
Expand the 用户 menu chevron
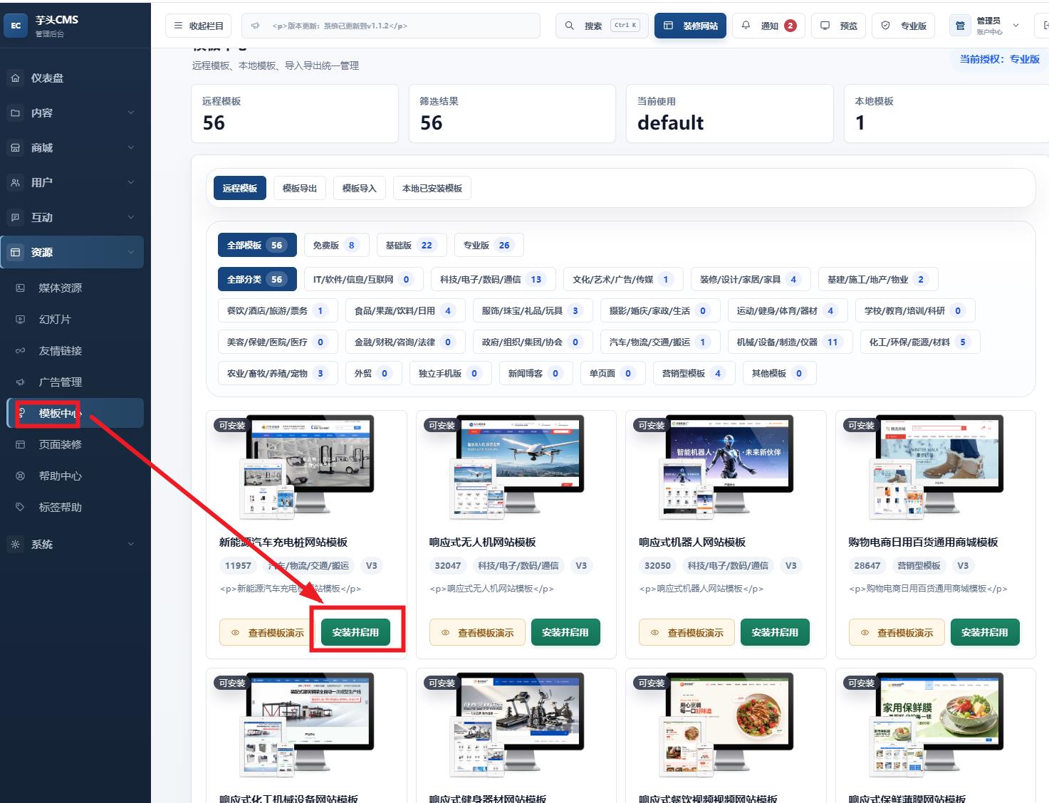coord(131,183)
